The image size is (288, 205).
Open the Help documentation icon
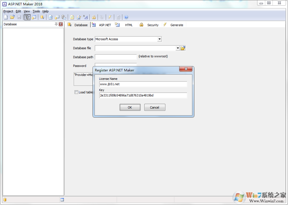click(126, 17)
